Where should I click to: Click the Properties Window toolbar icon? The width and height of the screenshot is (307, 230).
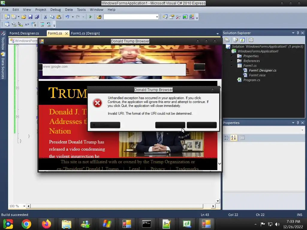pos(172,17)
